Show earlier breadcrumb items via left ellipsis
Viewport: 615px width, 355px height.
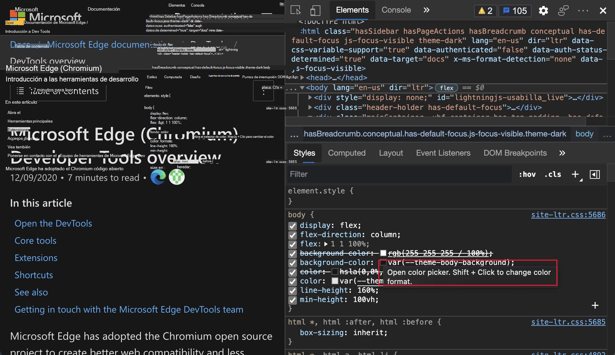294,135
